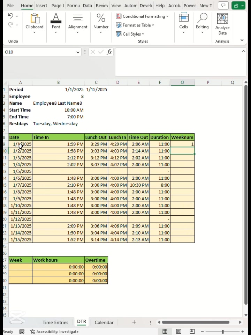
Task: Click the macro recording status bar icon
Action: pyautogui.click(x=22, y=332)
